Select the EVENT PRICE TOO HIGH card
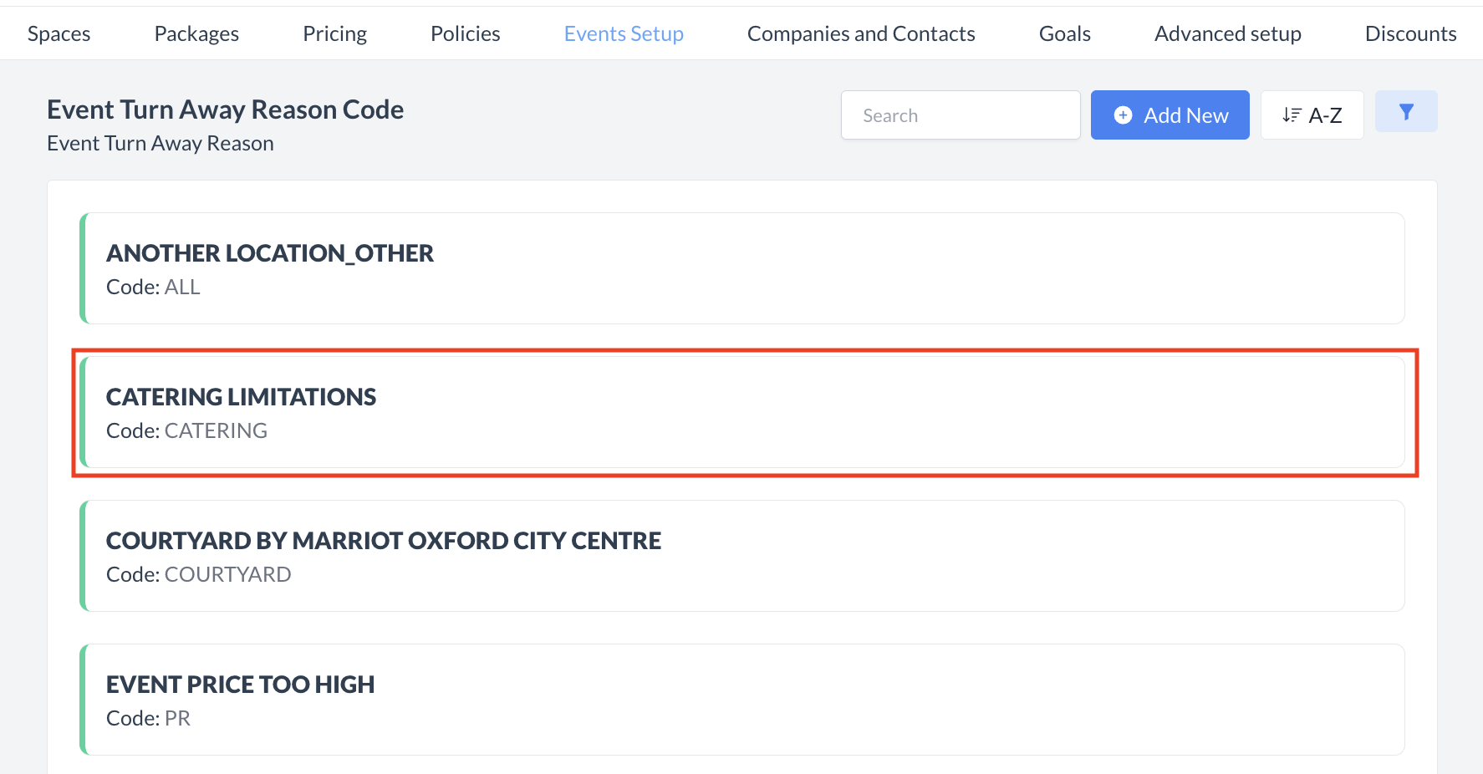Image resolution: width=1483 pixels, height=774 pixels. (x=742, y=700)
